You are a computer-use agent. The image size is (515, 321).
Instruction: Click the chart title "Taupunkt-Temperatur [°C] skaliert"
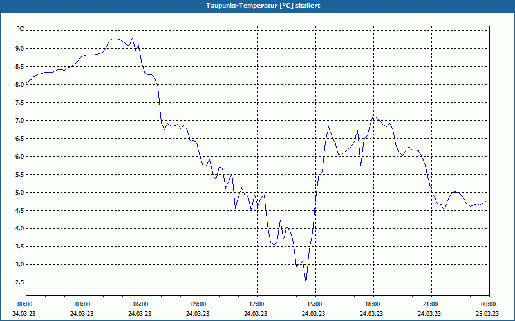pyautogui.click(x=263, y=6)
